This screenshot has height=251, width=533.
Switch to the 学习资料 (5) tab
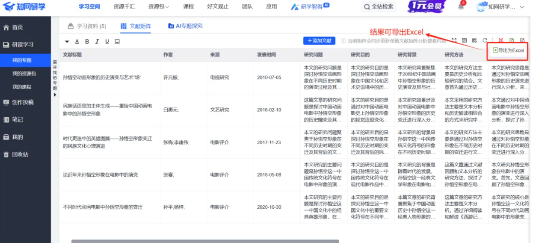(x=87, y=26)
